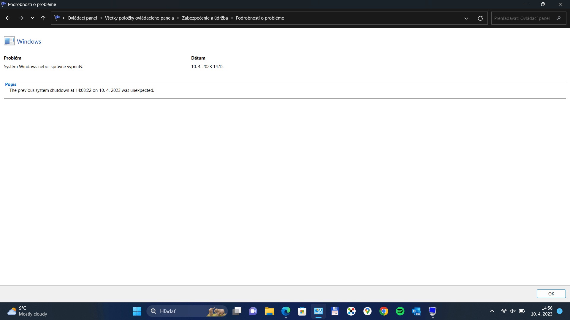Expand the chevron after Zabezpečenie a údržba

click(x=232, y=18)
